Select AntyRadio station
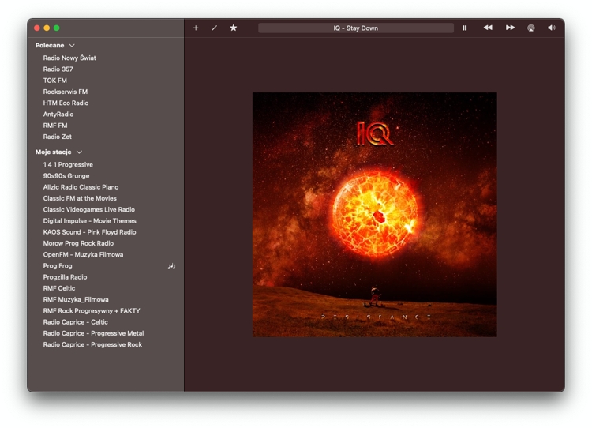Viewport: 592px width, 428px height. click(58, 114)
